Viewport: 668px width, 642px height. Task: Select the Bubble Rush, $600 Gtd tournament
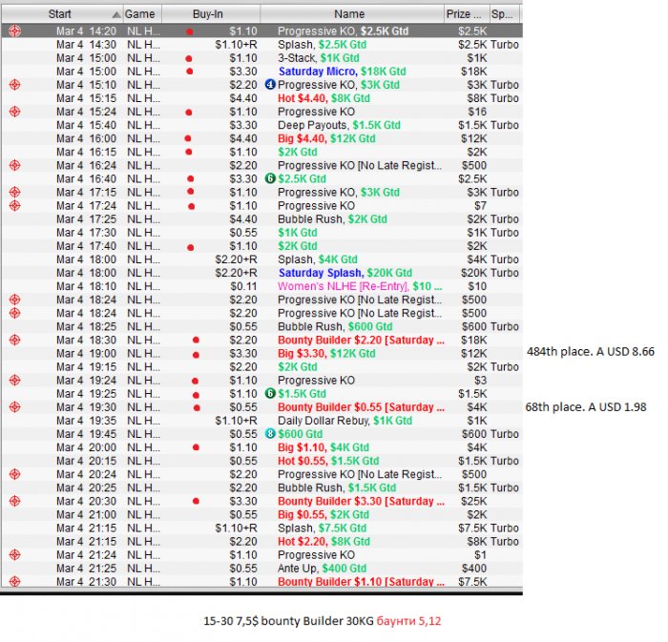262,326
